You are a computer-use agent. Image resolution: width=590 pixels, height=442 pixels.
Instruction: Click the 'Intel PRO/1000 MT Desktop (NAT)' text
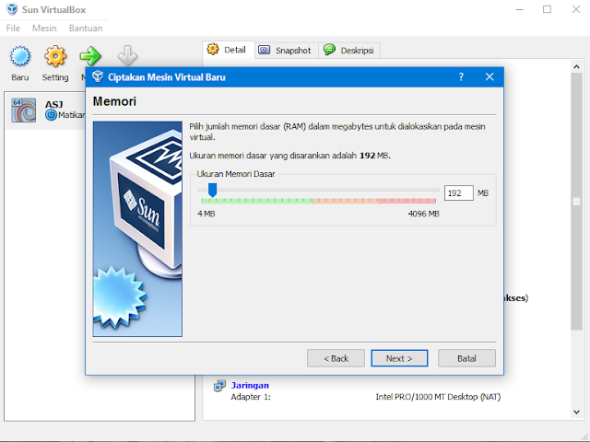(438, 397)
